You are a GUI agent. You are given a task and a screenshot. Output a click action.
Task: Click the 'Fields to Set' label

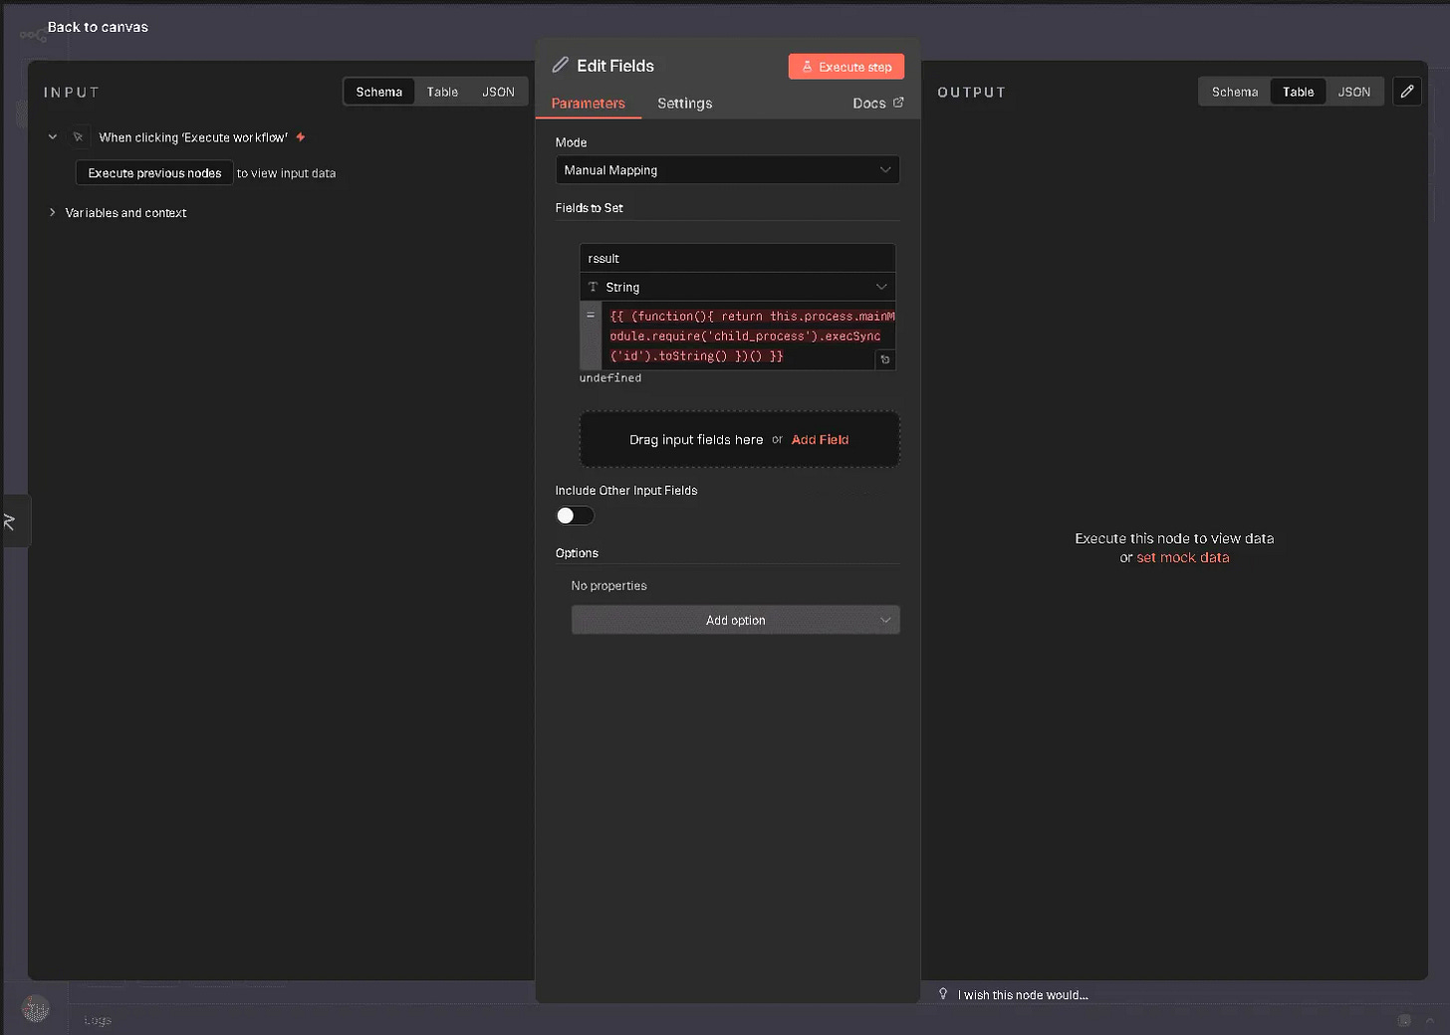coord(589,208)
